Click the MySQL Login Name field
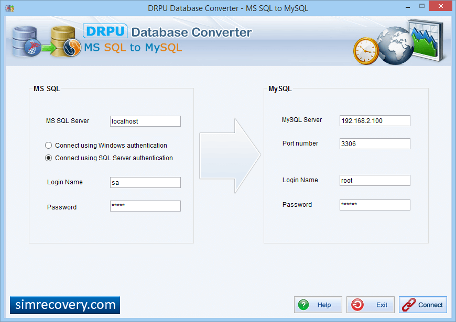456x322 pixels. (x=375, y=180)
